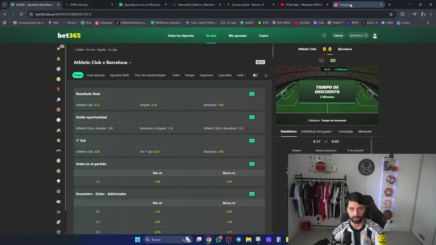Screen dimensions: 436x245
Task: Toggle match notifications bell
Action: pos(266,75)
